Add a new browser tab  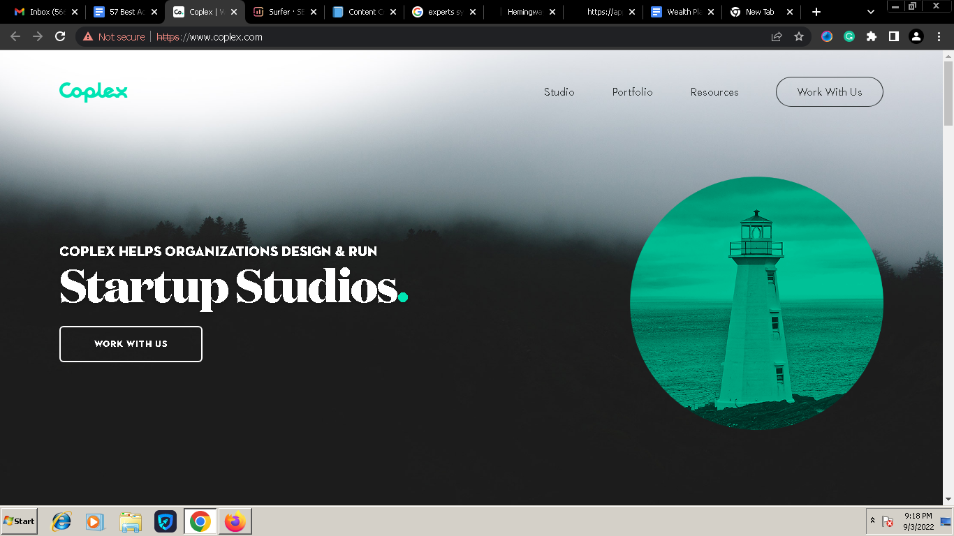point(816,12)
